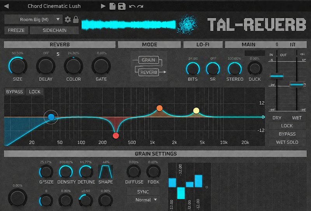Select the GRAIN routing box
Screen dimensions: 311x211
click(149, 60)
